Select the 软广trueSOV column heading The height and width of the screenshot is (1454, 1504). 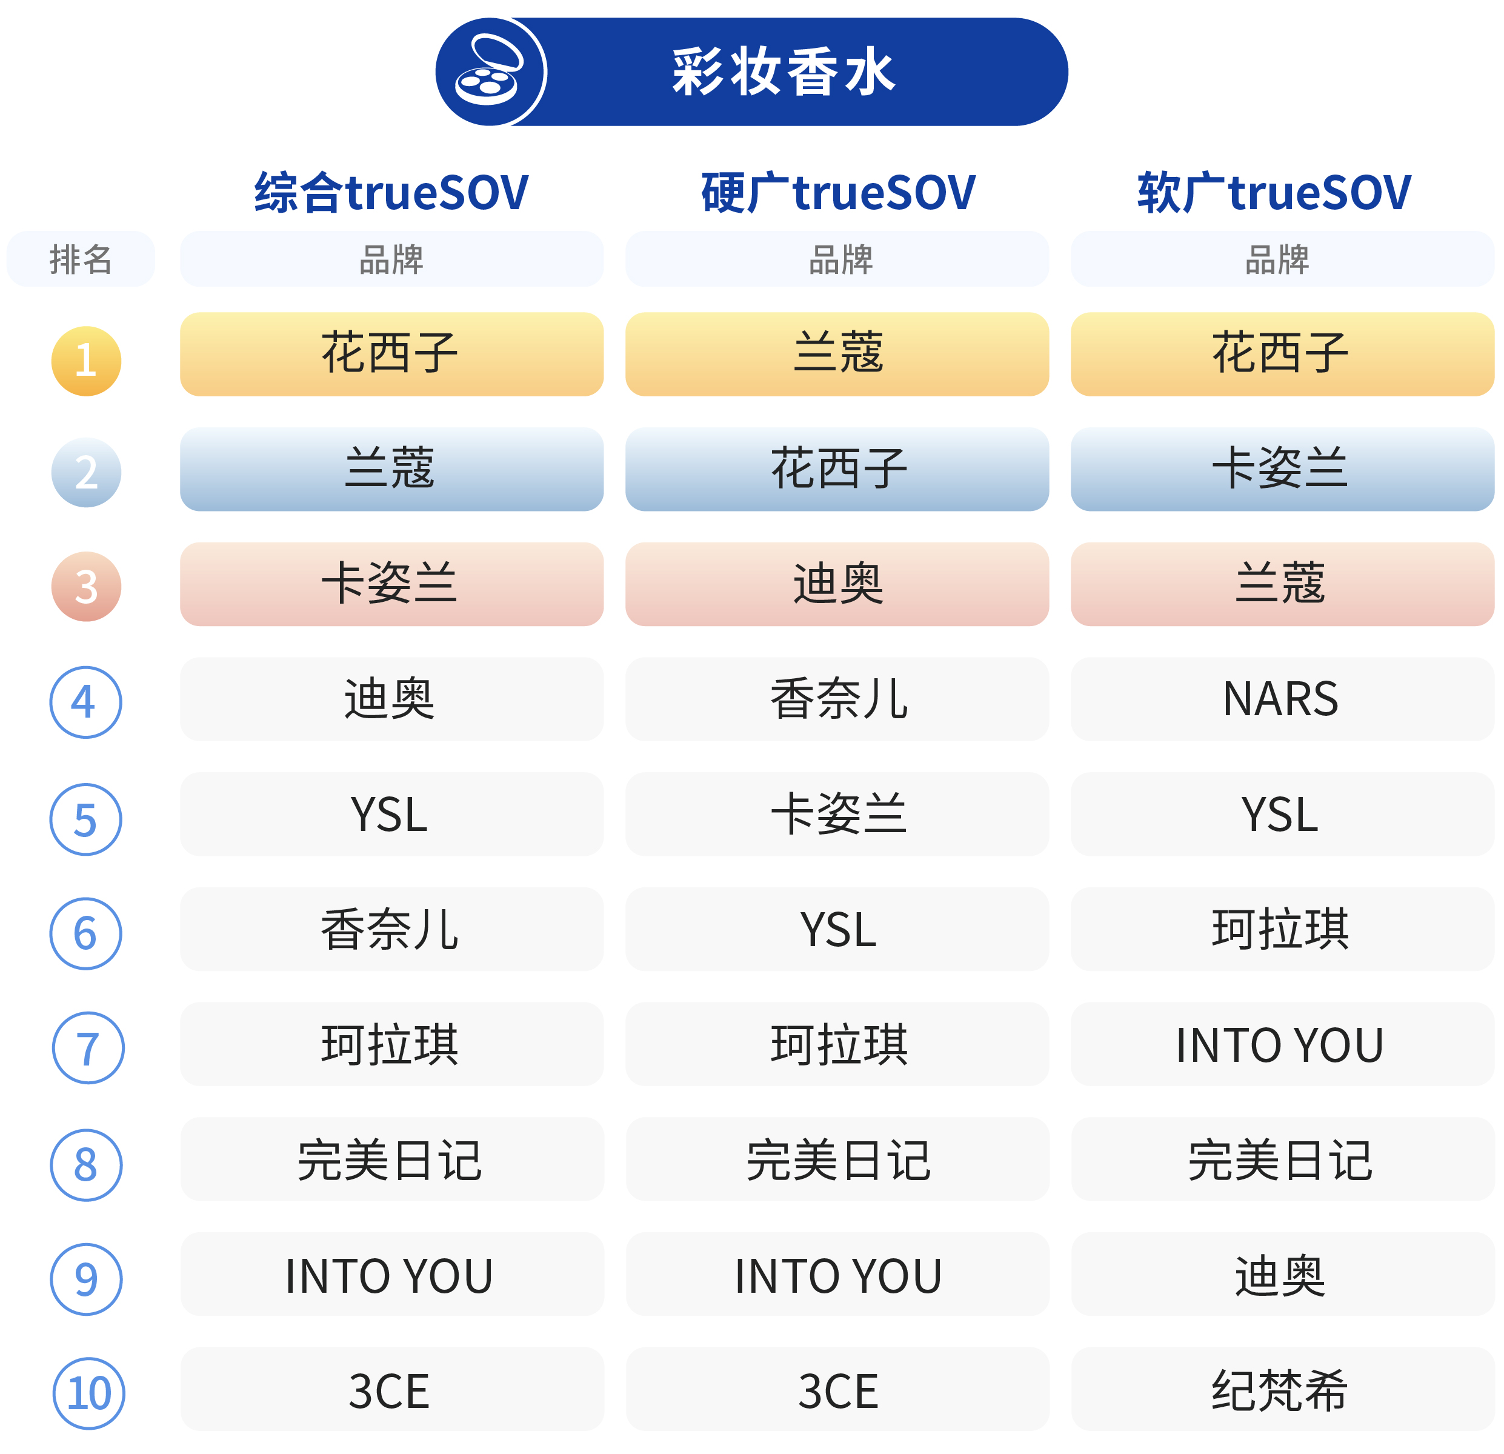coord(1274,192)
